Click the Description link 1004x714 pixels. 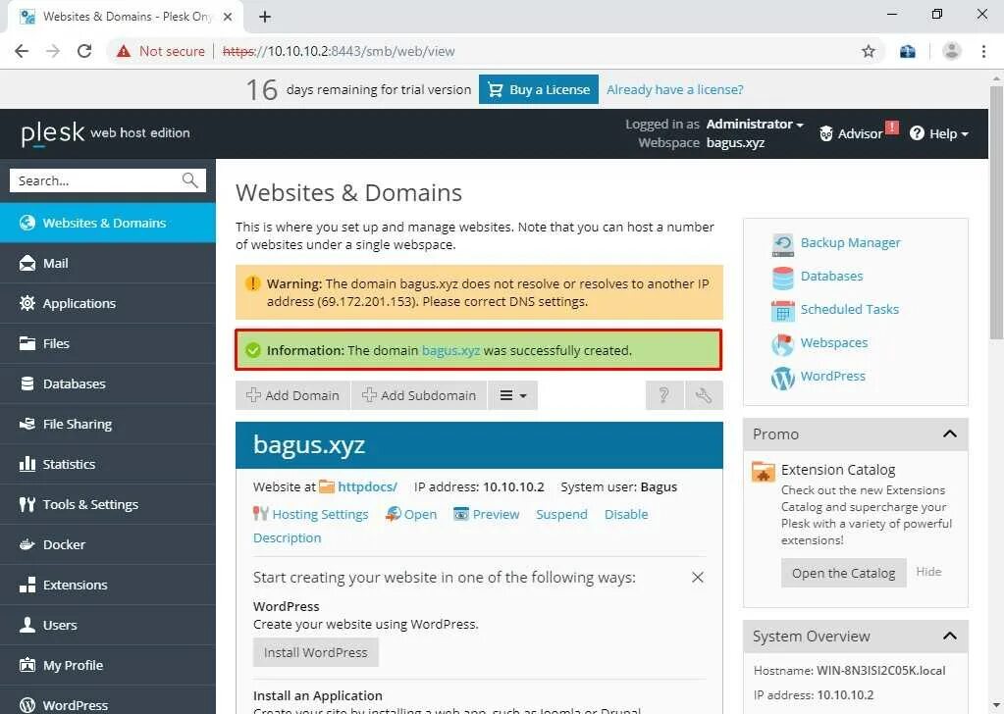click(x=287, y=538)
